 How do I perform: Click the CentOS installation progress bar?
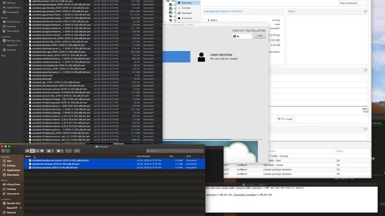(x=212, y=140)
